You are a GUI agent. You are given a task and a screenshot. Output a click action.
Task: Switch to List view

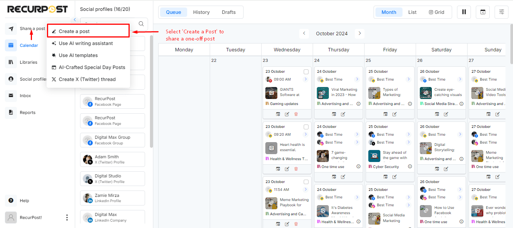coord(412,12)
